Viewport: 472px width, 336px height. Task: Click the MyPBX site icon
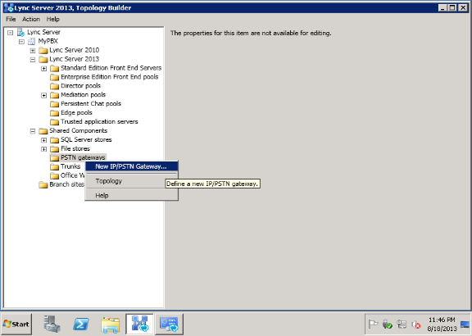pos(31,41)
